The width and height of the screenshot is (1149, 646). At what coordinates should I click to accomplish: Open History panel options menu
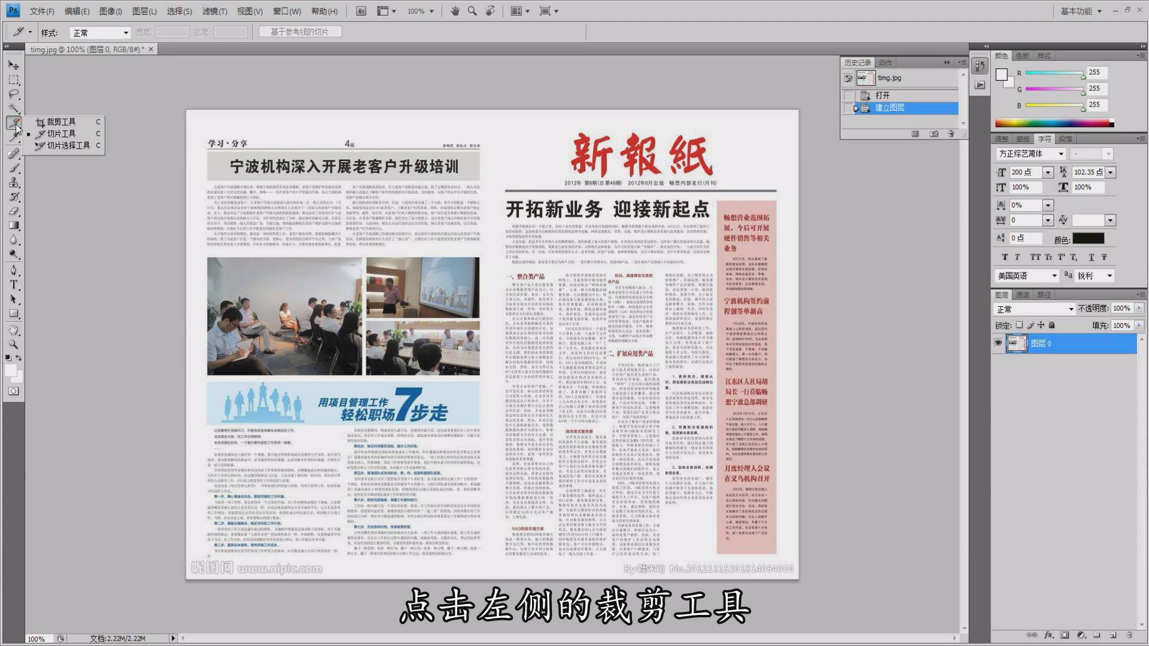click(962, 62)
